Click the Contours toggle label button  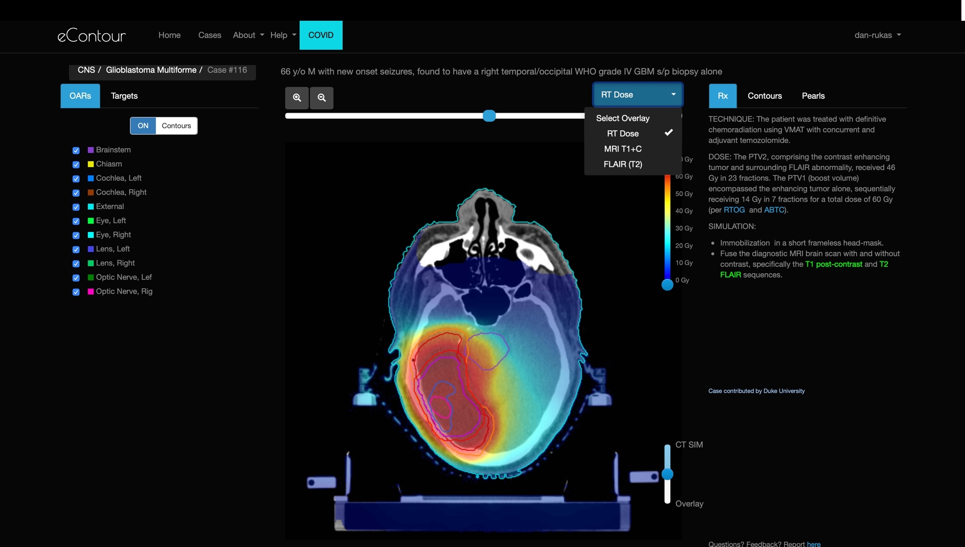point(176,125)
